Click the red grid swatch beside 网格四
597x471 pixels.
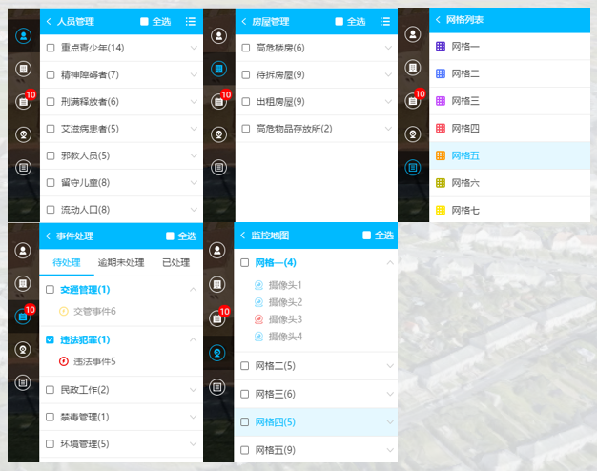click(x=440, y=128)
